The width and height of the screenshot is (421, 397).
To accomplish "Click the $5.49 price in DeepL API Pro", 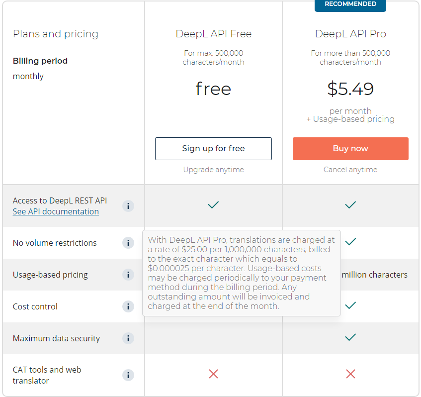I will [350, 89].
